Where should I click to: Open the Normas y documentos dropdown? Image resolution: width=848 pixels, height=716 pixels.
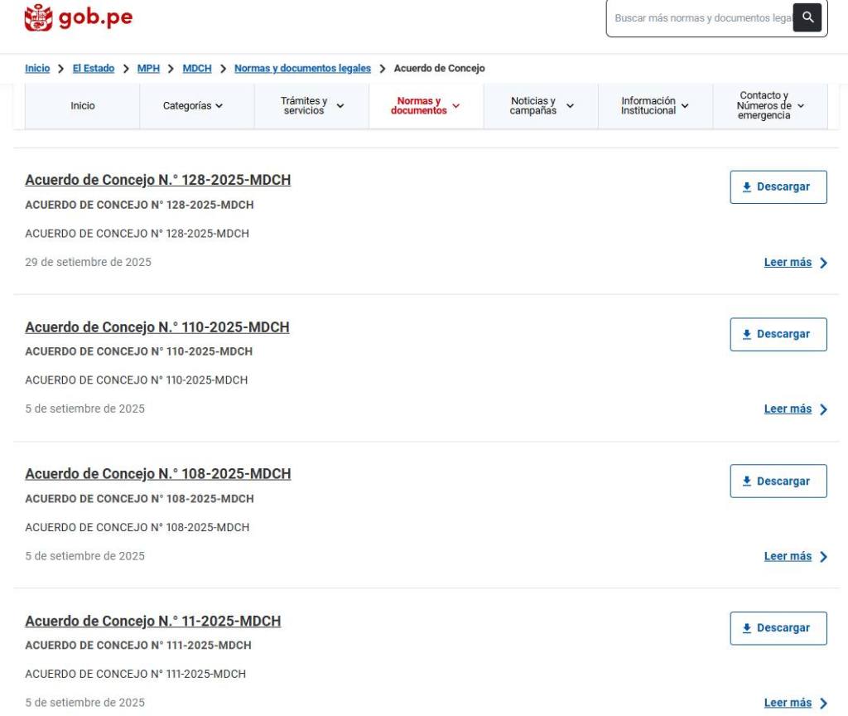click(x=426, y=106)
